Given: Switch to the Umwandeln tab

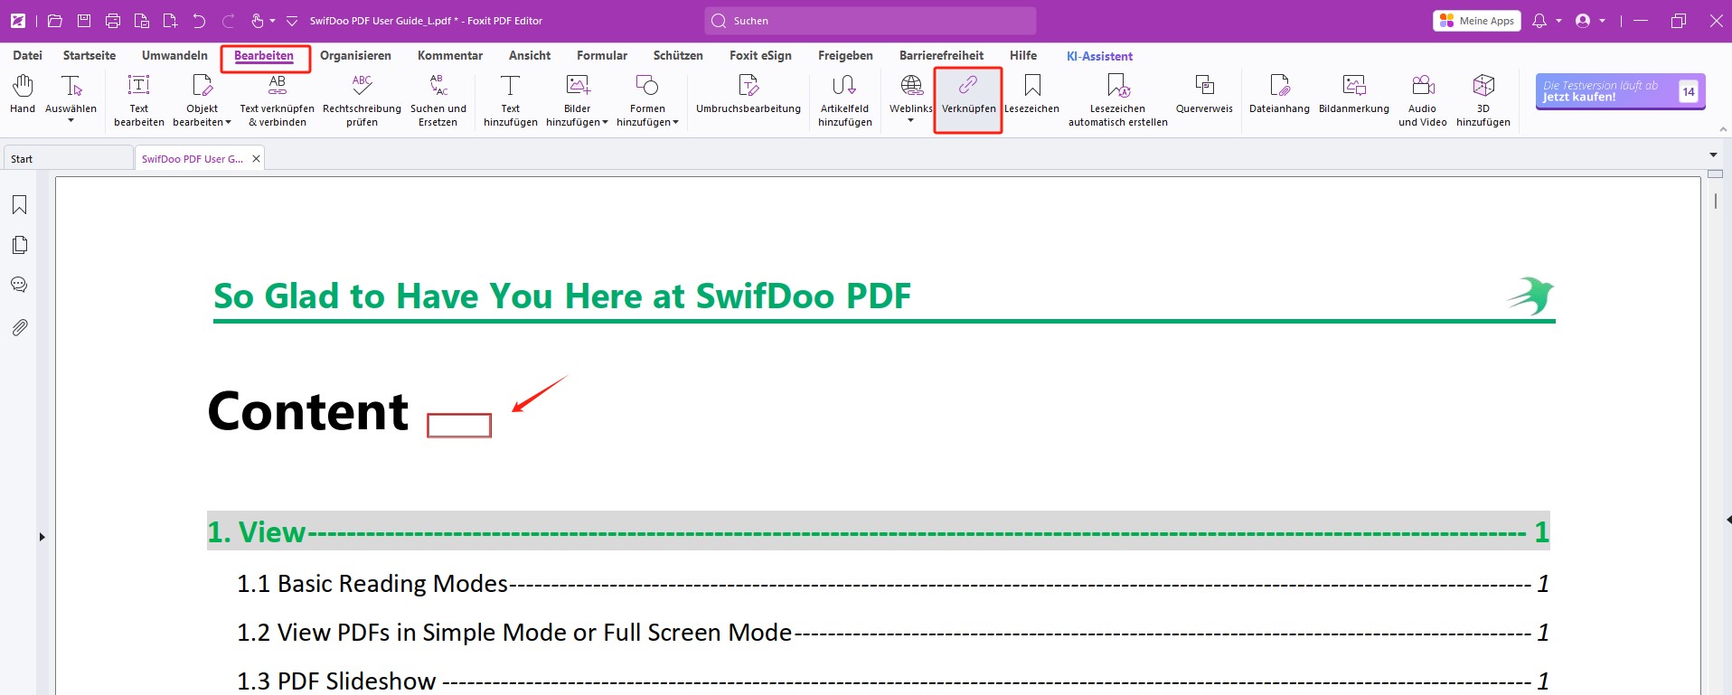Looking at the screenshot, I should click(x=174, y=55).
